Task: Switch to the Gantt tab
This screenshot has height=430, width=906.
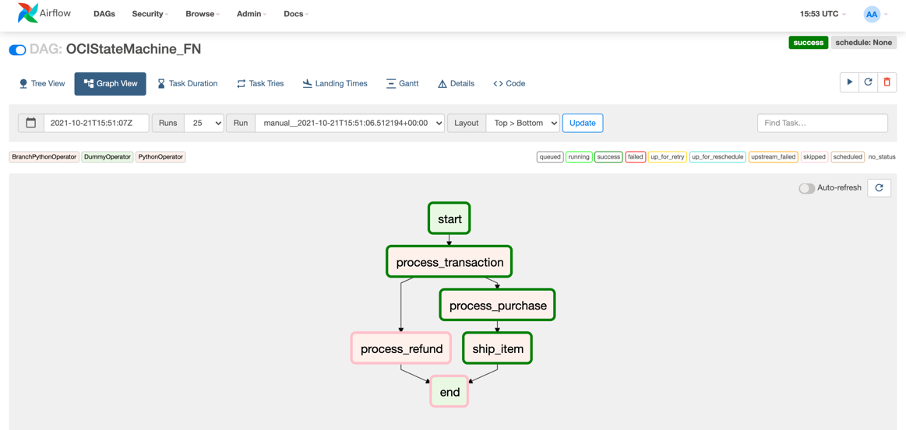Action: [x=402, y=83]
